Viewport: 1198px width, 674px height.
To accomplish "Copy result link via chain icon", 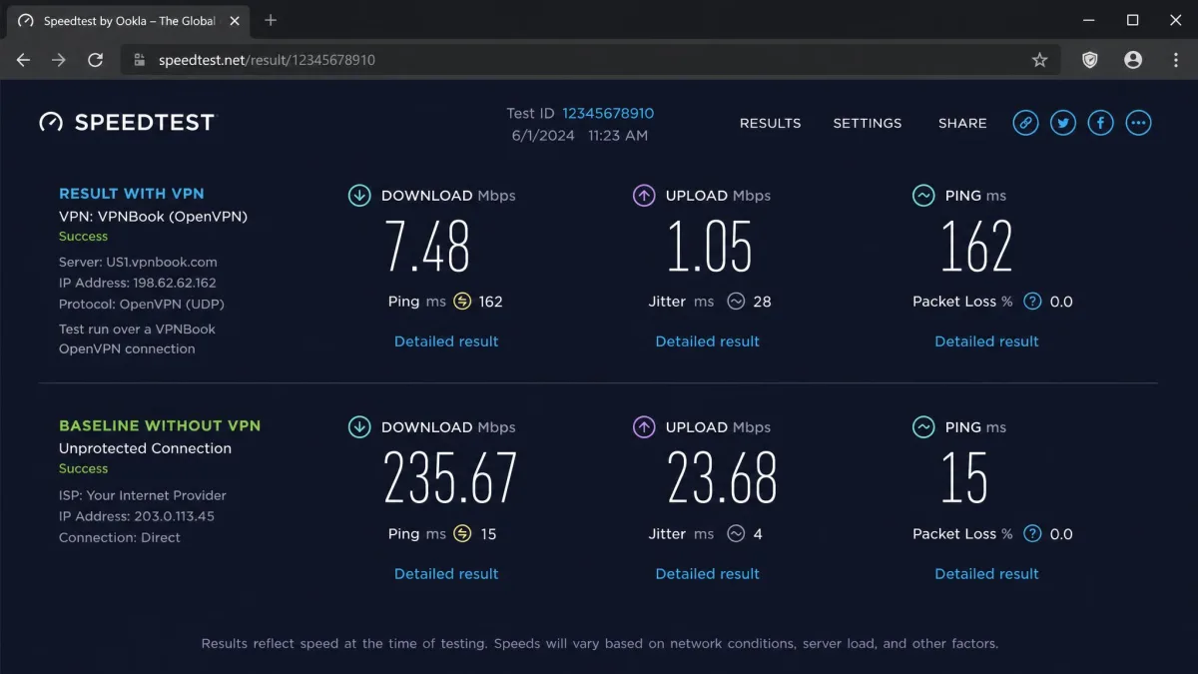I will pyautogui.click(x=1025, y=123).
